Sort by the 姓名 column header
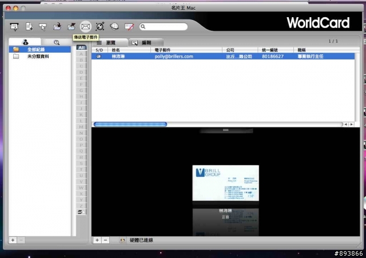 click(x=129, y=50)
